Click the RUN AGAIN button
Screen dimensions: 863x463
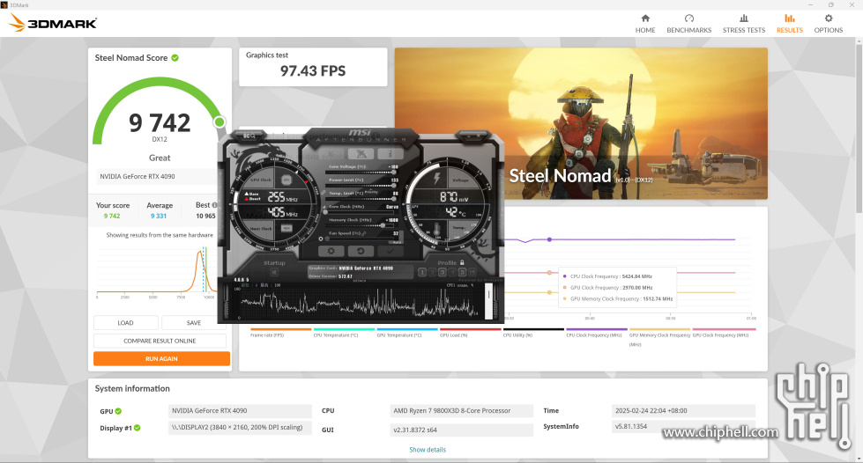tap(161, 358)
